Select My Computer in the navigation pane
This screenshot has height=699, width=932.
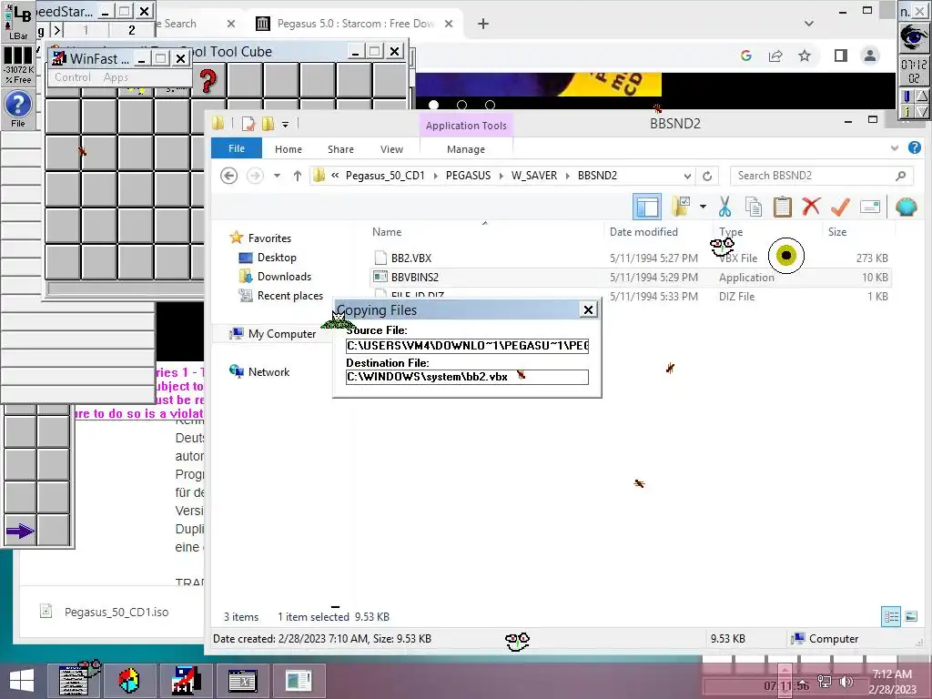click(x=282, y=333)
